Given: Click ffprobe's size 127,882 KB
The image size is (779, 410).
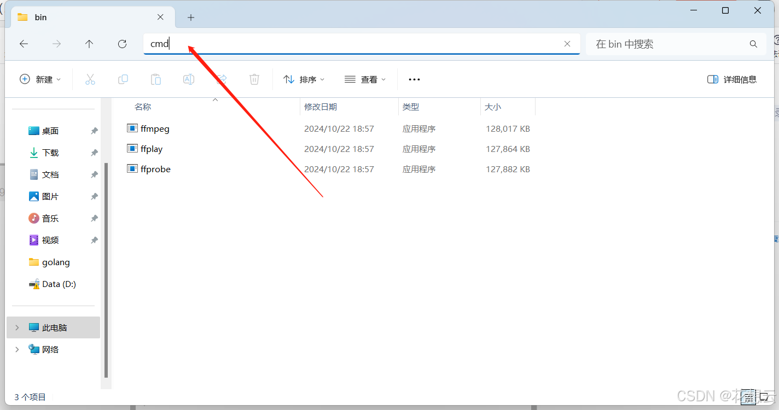Looking at the screenshot, I should click(x=508, y=169).
